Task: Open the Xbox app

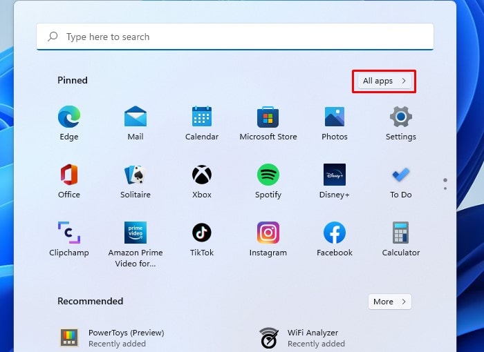Action: click(202, 181)
